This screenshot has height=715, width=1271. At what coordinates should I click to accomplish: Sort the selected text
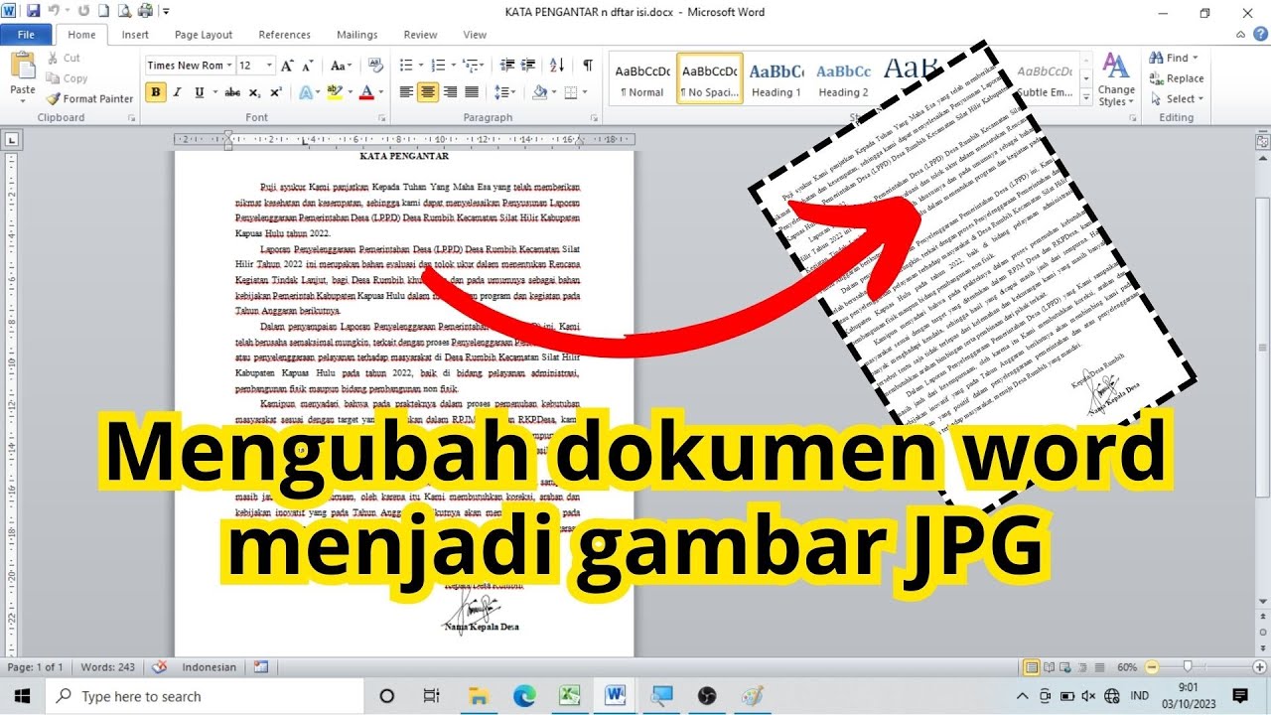click(x=557, y=66)
